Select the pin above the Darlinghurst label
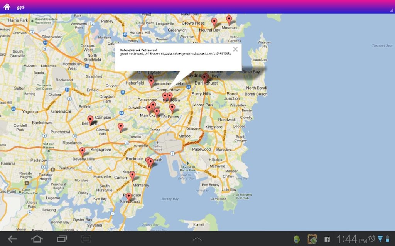Image resolution: width=395 pixels, height=246 pixels. pos(205,78)
